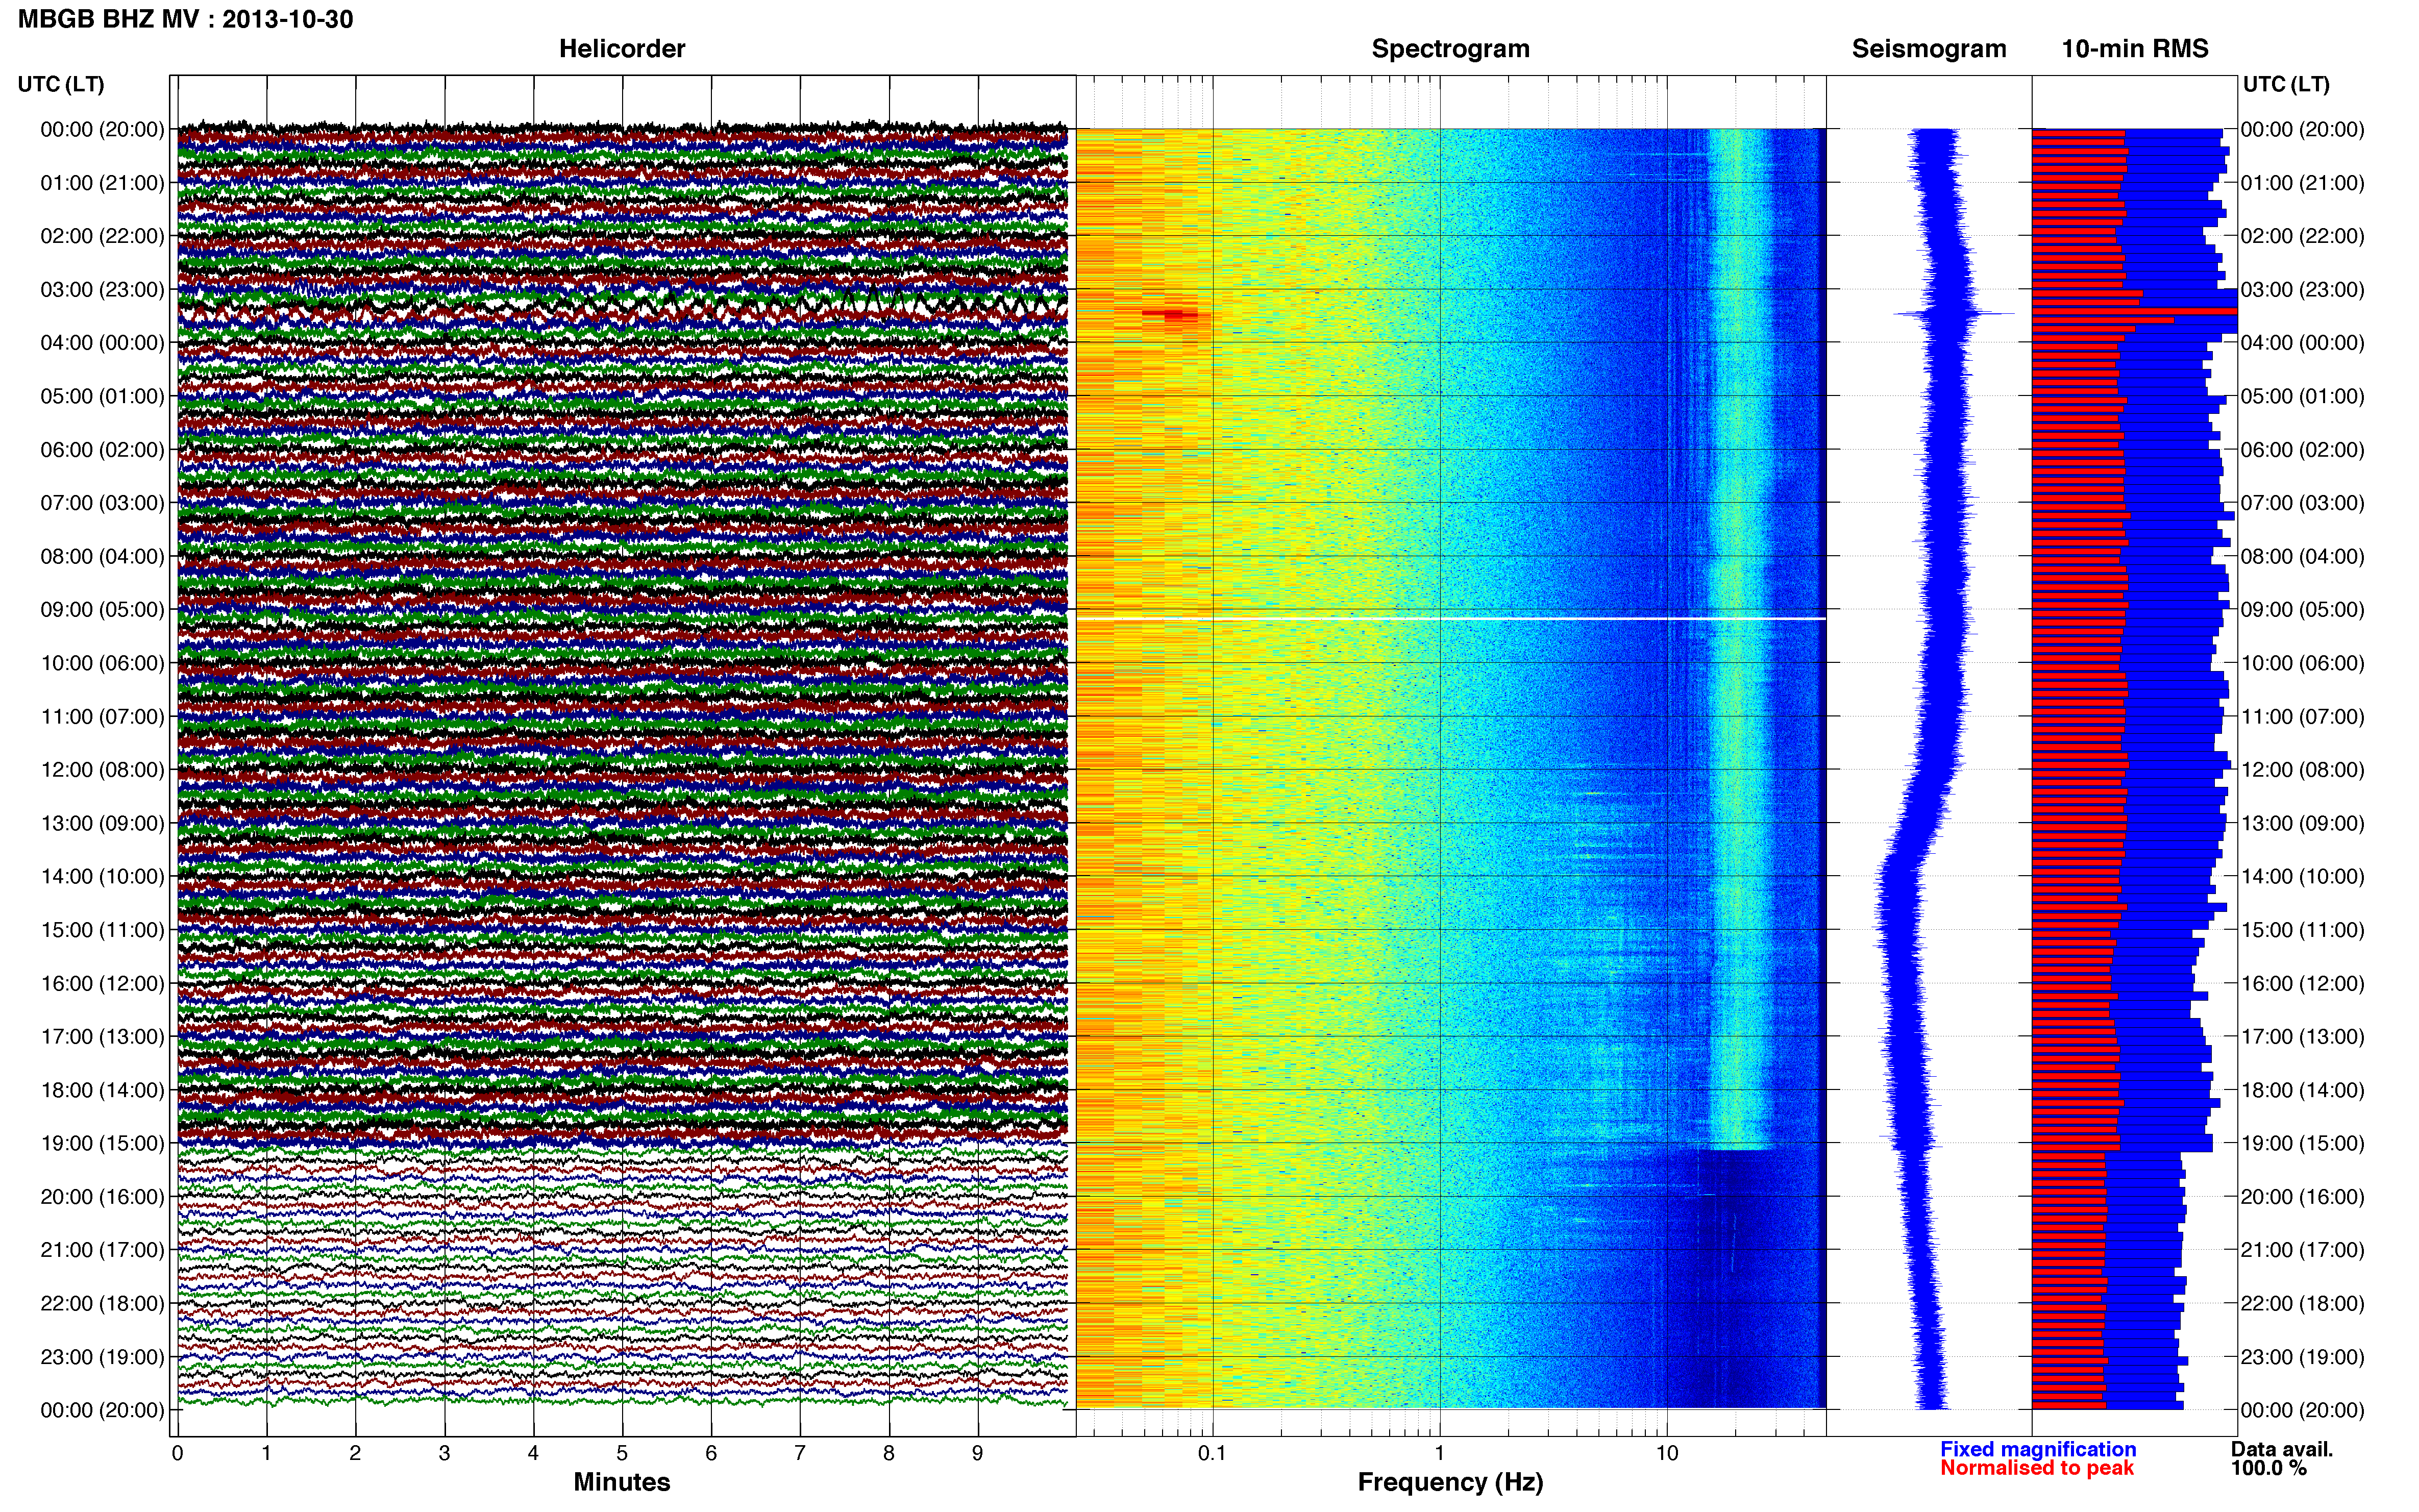This screenshot has width=2419, height=1512.
Task: Click RMS-side time label 17:00 (13:00)
Action: 2302,1037
